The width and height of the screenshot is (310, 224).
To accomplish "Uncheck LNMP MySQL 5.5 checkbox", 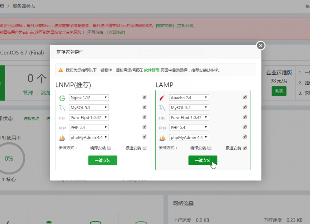I will (145, 107).
